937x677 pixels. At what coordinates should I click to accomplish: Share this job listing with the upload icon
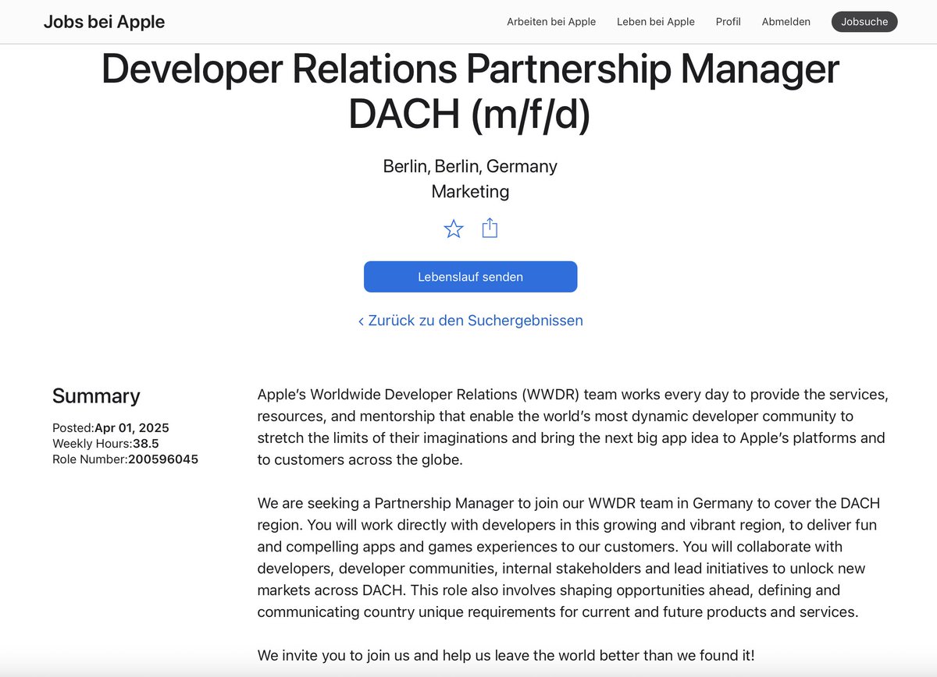pos(490,229)
